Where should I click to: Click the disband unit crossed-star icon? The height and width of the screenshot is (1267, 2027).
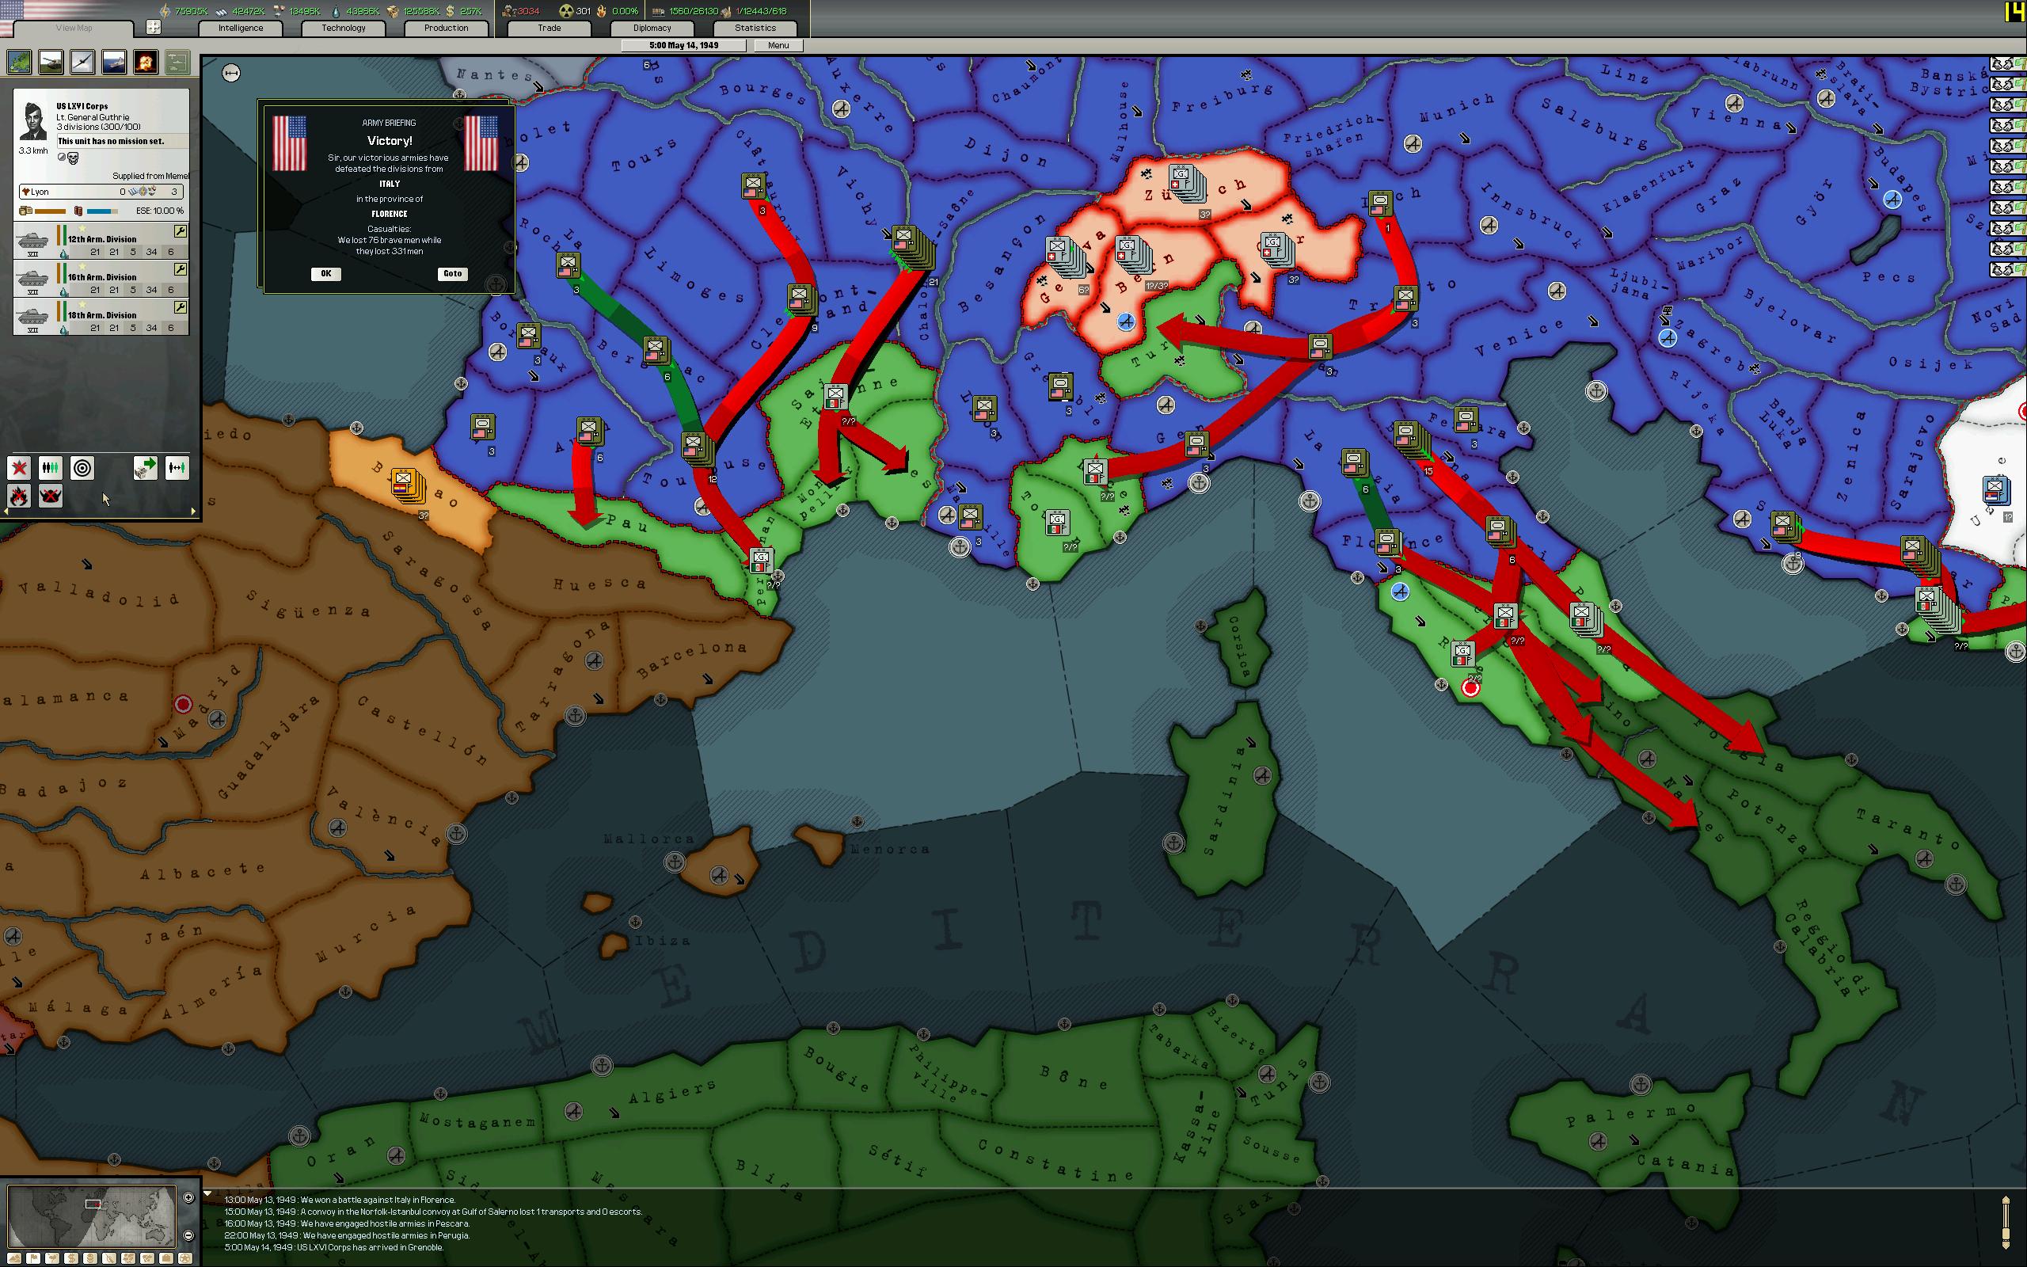click(19, 469)
